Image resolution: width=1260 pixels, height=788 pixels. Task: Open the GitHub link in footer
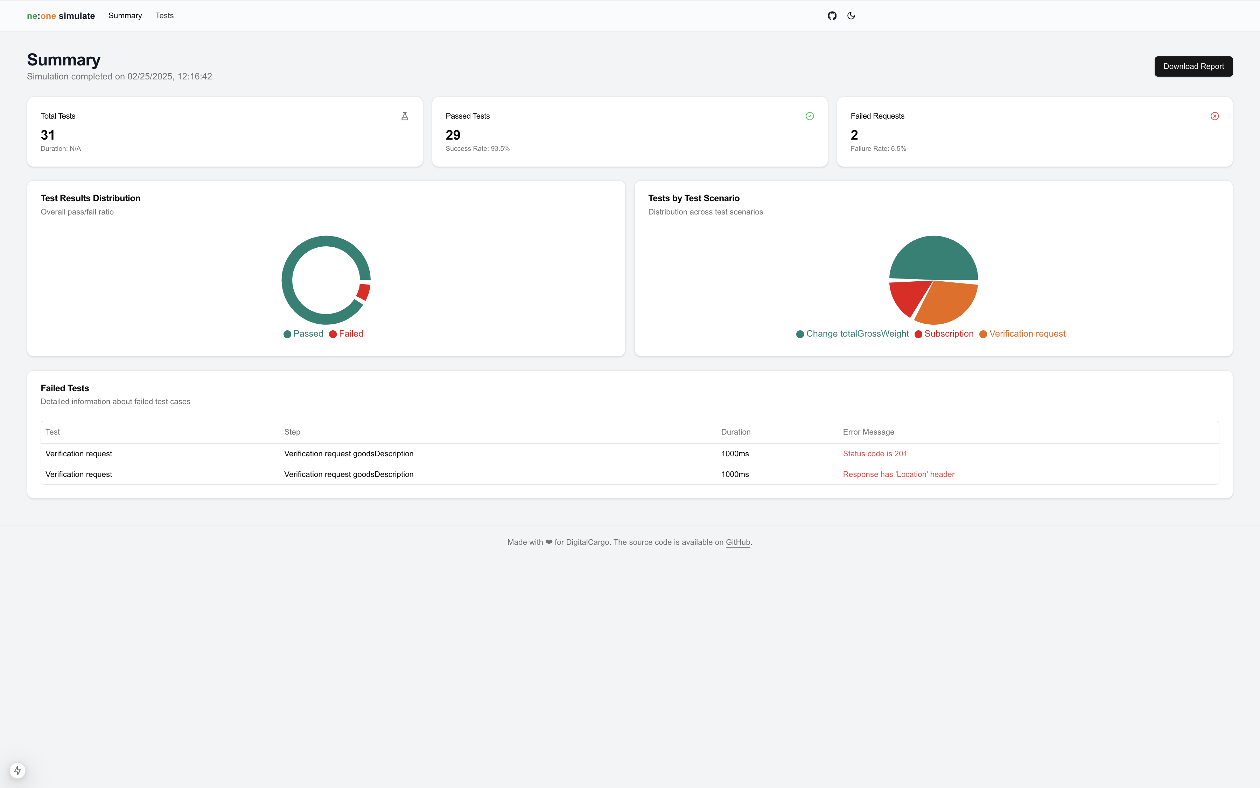click(x=738, y=542)
